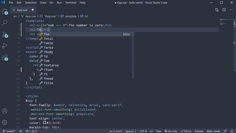The height and width of the screenshot is (133, 236).
Task: Click on line 19 '#app {' selector text
Action: (x=31, y=100)
